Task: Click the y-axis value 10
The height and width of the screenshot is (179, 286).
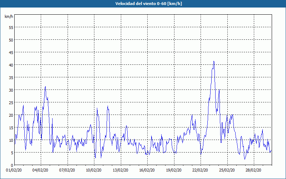Action: click(11, 140)
